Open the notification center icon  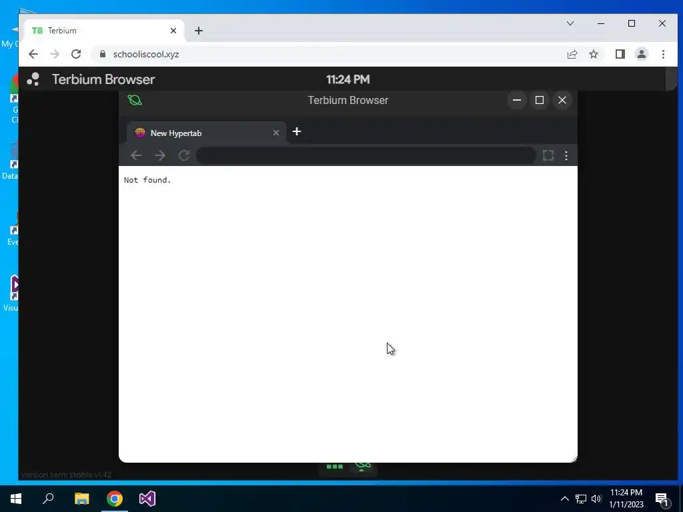662,499
